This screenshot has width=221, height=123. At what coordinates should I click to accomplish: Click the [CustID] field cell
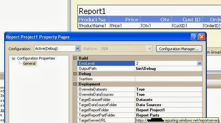187,26
